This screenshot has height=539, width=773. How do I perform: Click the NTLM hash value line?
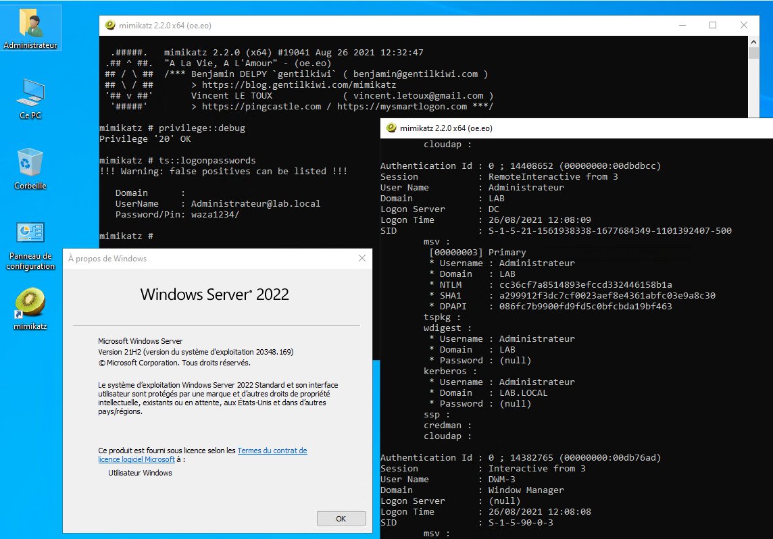[x=550, y=285]
